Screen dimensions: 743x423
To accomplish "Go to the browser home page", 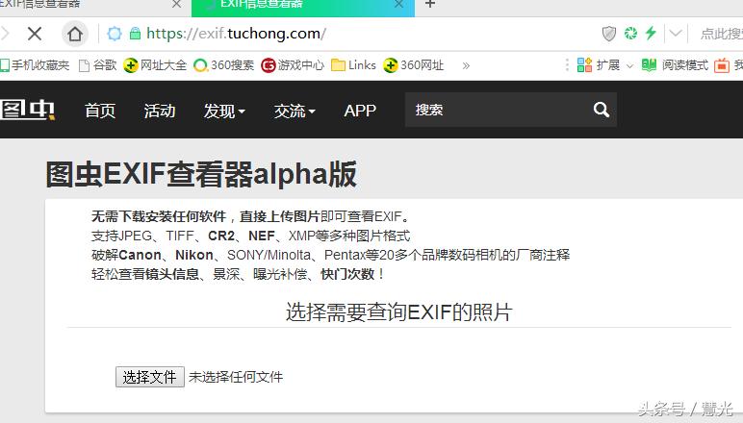I will 75,34.
